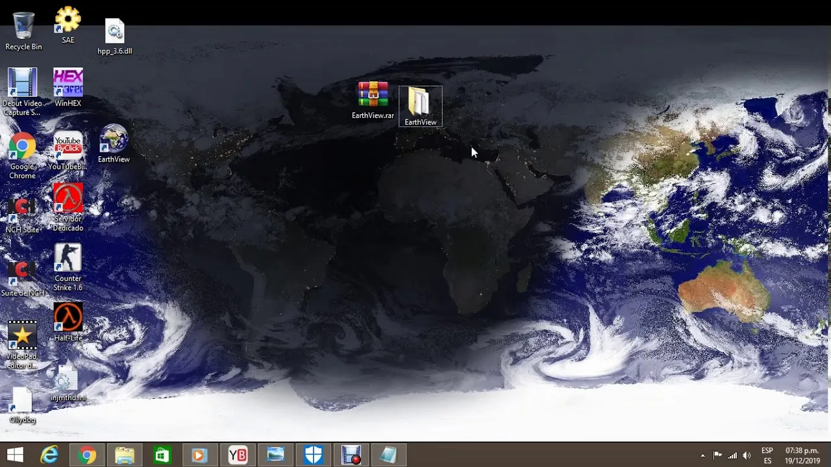The image size is (831, 467).
Task: Select the YouTube ByClick desktop shortcut
Action: 68,151
